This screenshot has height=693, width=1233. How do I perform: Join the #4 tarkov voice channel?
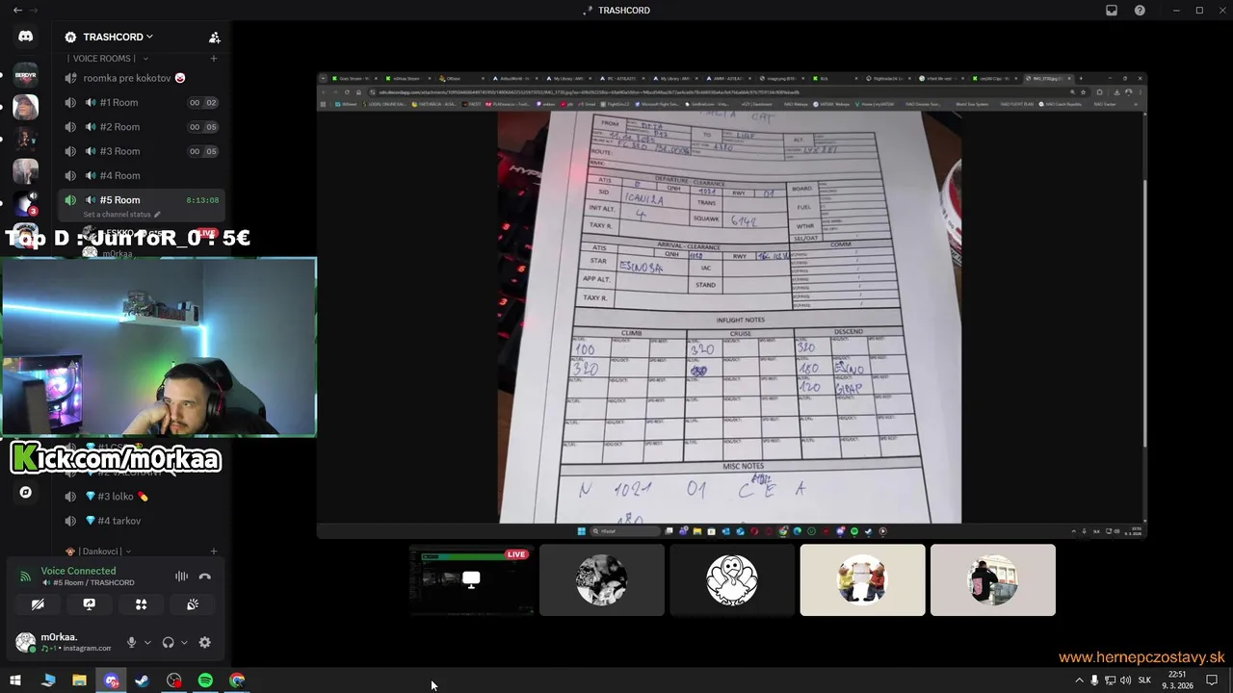[x=142, y=521]
